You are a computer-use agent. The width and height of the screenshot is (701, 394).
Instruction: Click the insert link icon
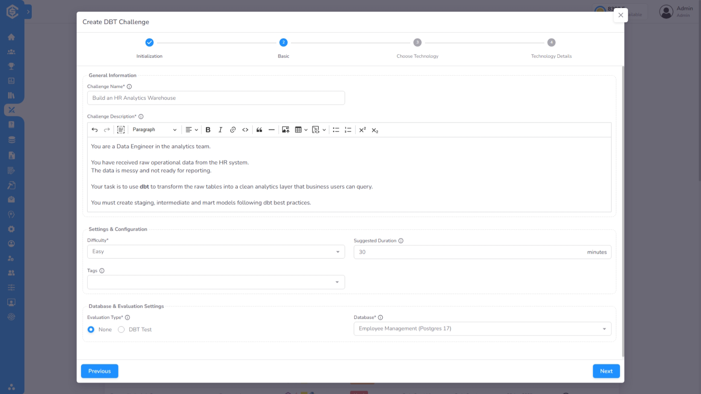233,130
